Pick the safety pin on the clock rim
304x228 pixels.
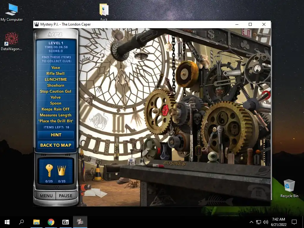pos(119,107)
